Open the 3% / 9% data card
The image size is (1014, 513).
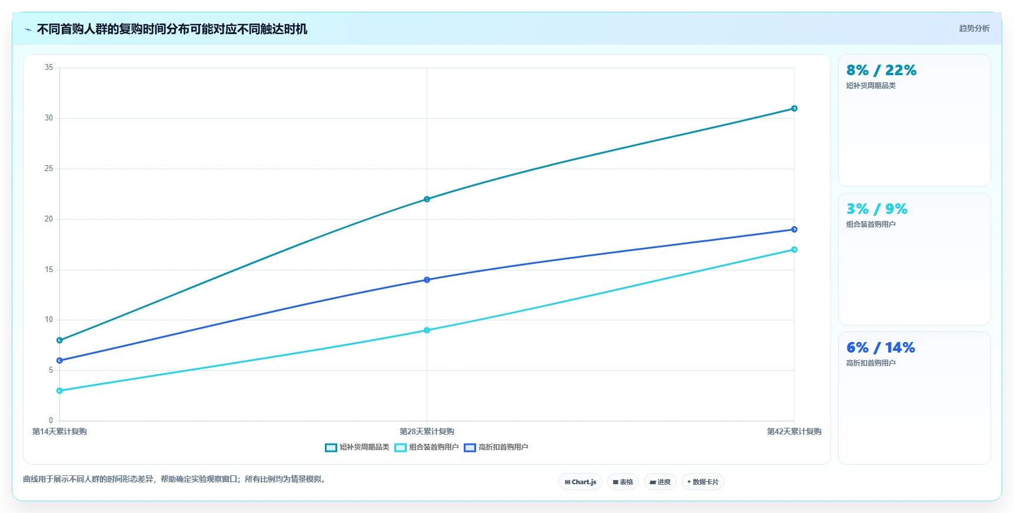[x=914, y=259]
